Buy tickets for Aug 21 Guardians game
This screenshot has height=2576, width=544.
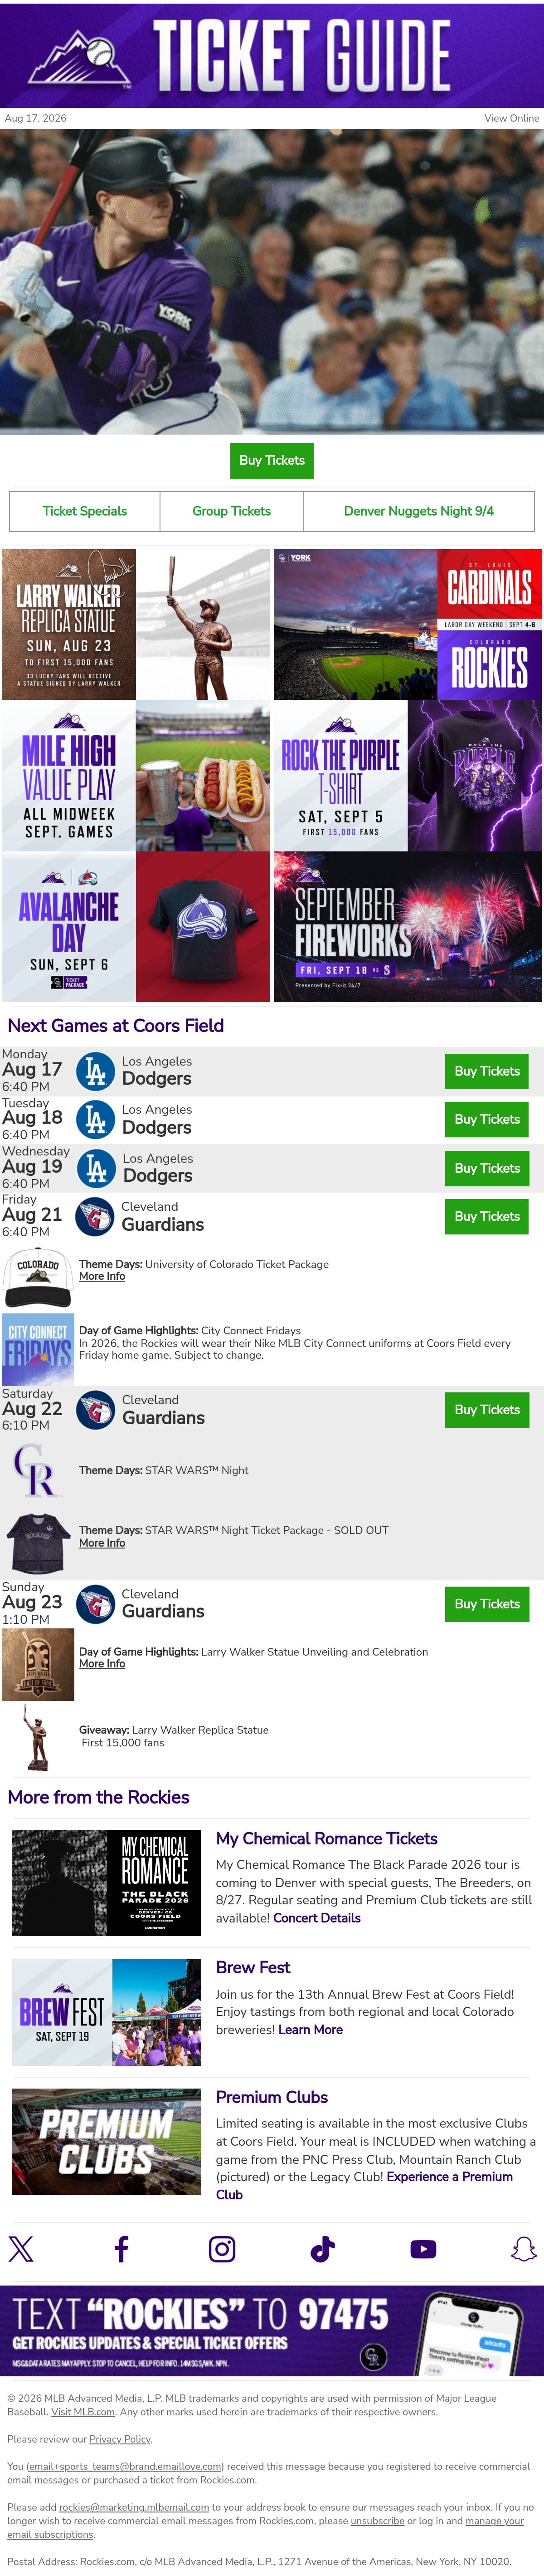486,1216
